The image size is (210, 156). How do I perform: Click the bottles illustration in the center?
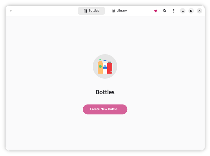point(105,66)
